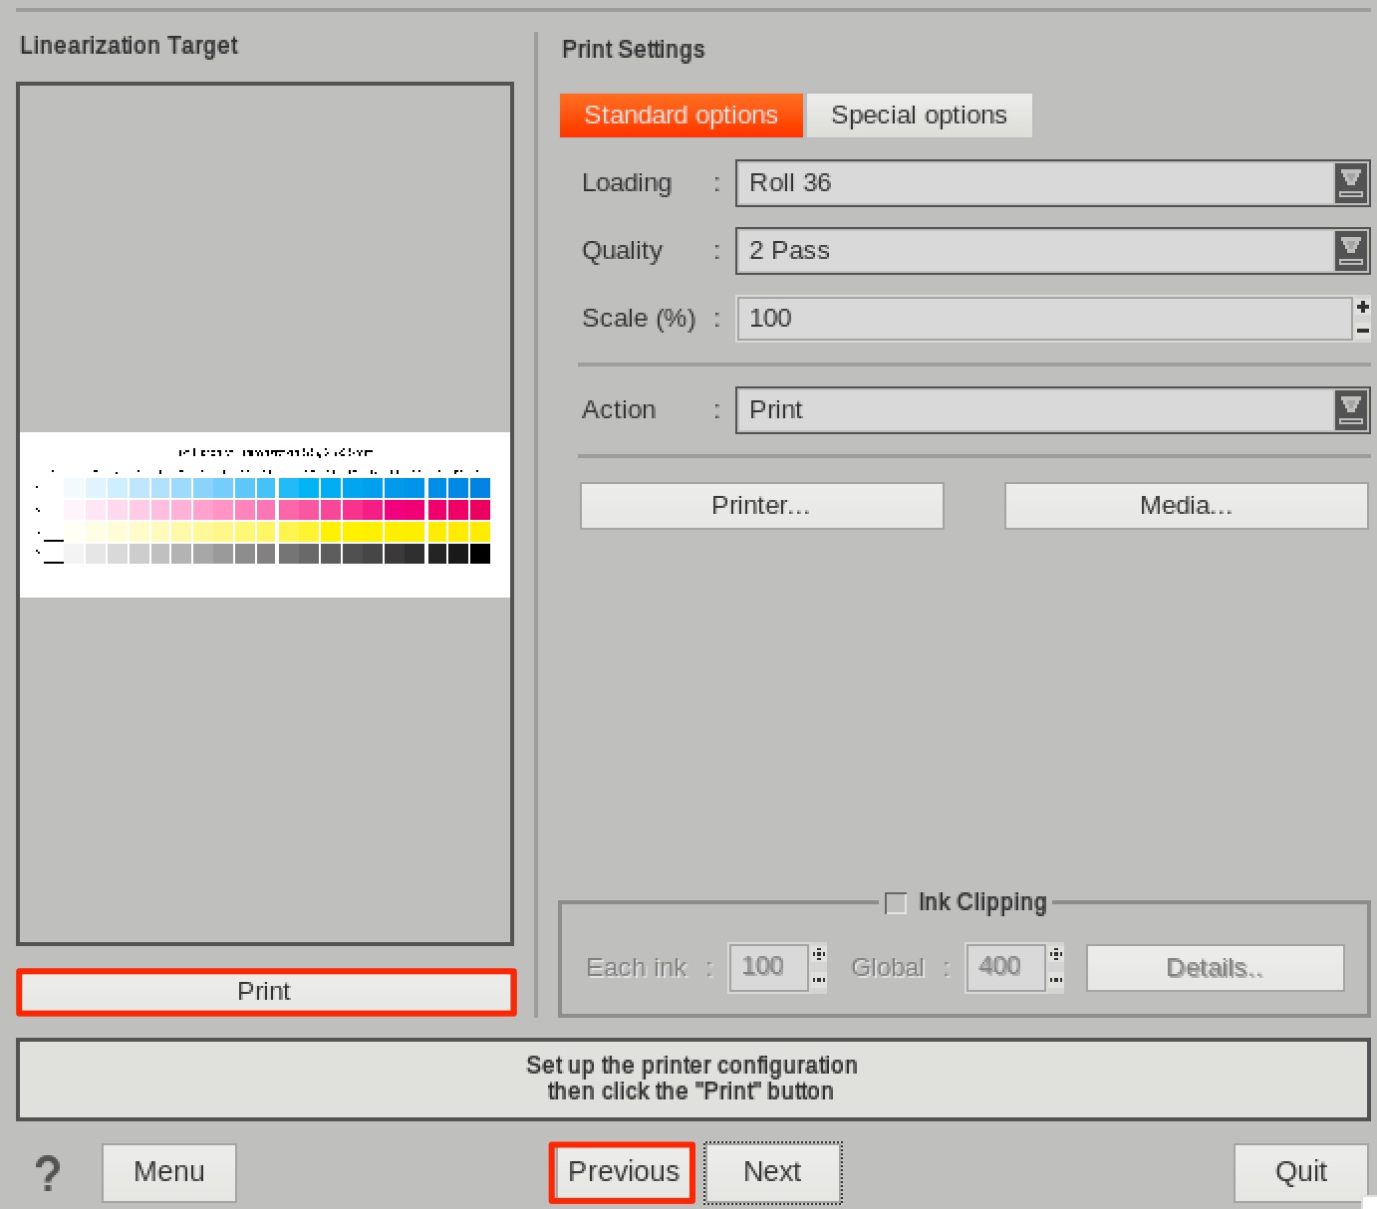Expand the Quality dropdown list

[x=1350, y=251]
